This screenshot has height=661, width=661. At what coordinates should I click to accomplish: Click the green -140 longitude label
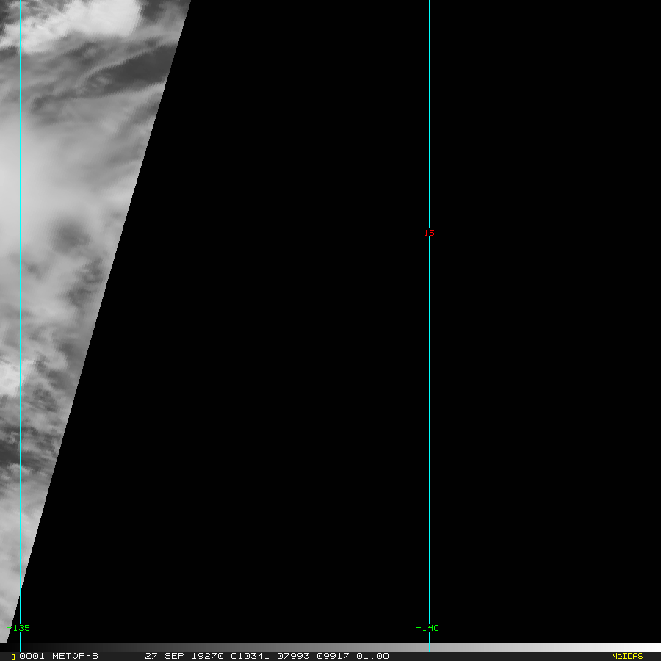tap(427, 628)
